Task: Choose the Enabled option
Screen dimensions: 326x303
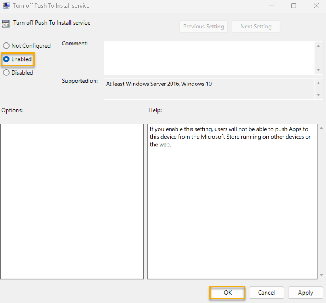Action: coord(6,59)
